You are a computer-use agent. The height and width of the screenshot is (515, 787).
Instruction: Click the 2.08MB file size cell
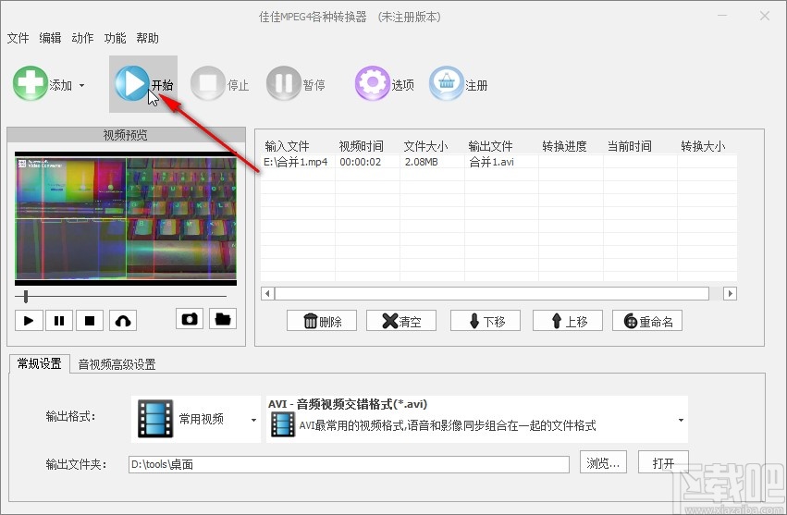tap(421, 162)
